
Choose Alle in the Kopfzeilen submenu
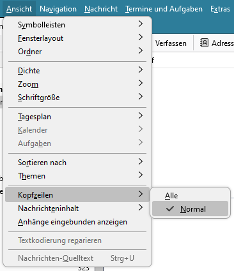click(x=190, y=195)
